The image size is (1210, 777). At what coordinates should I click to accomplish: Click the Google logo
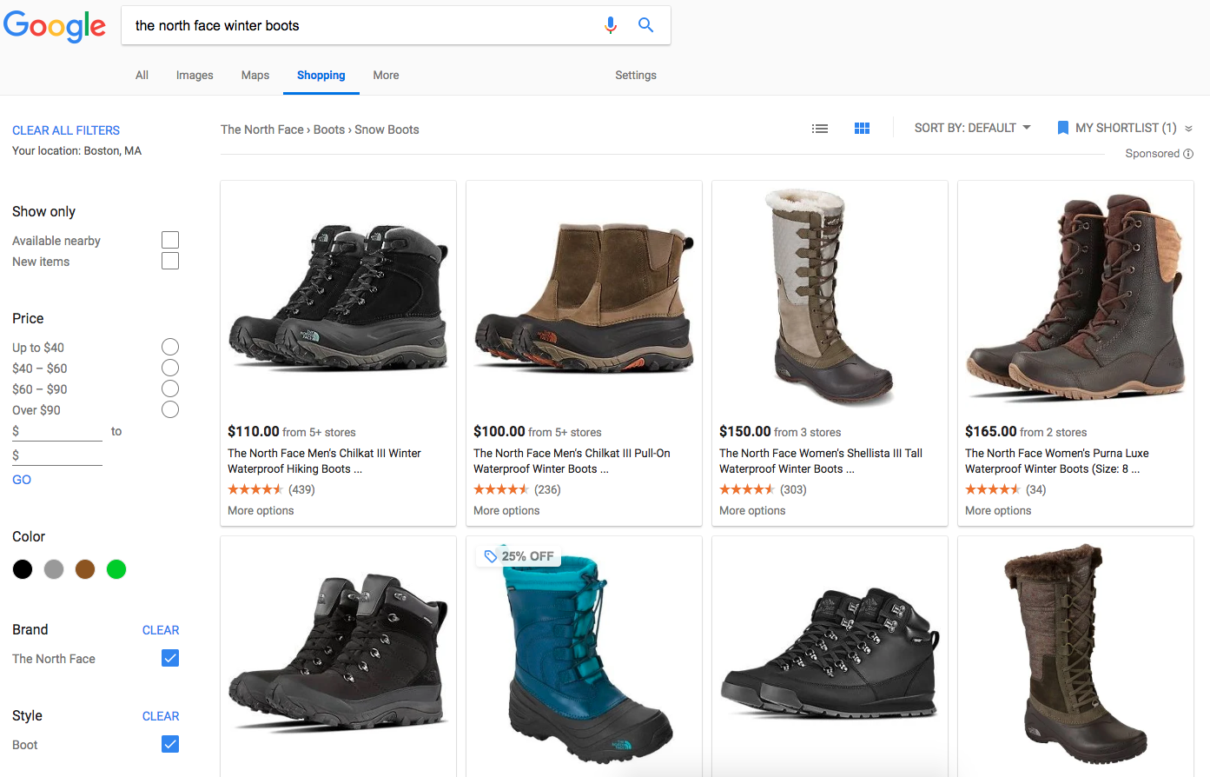point(55,25)
